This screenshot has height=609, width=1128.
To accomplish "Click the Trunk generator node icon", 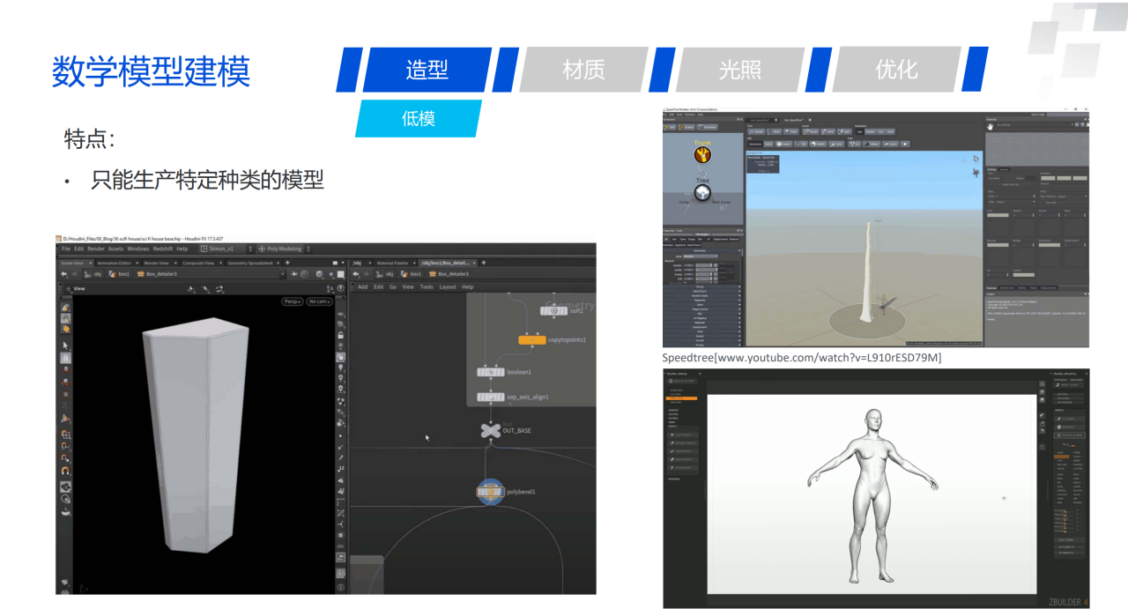I will 702,155.
